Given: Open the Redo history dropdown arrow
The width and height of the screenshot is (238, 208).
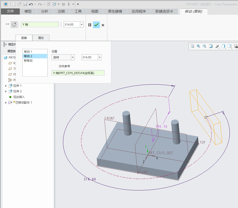Looking at the screenshot, I should [x=44, y=4].
